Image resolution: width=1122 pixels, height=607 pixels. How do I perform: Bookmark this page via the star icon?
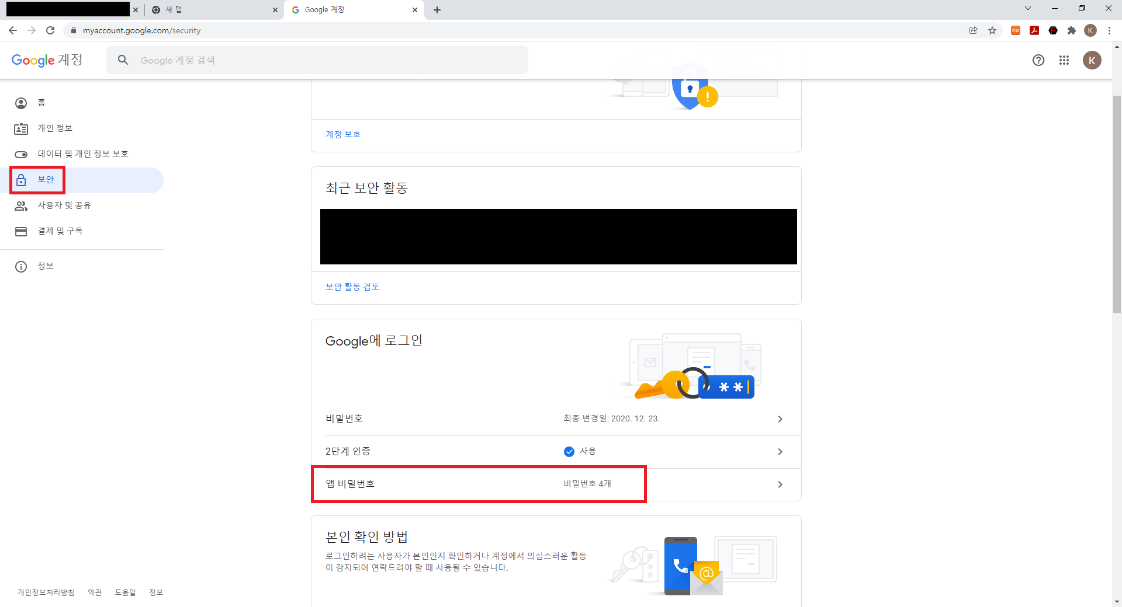coord(992,30)
